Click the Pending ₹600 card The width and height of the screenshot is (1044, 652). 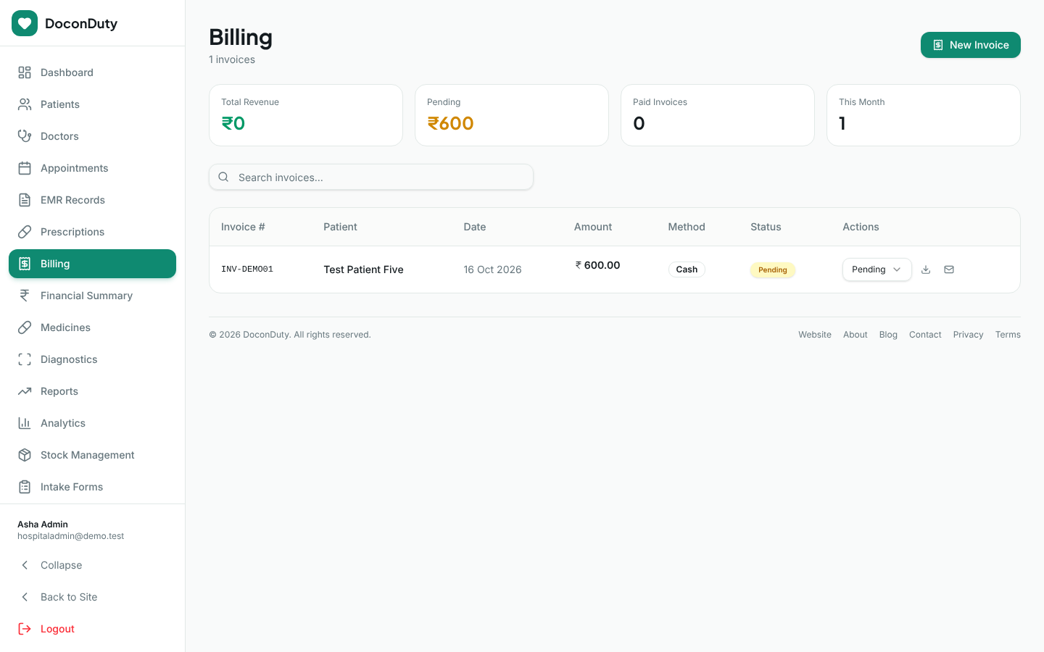point(512,115)
